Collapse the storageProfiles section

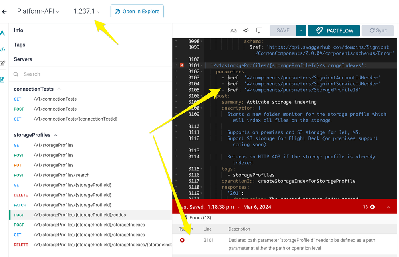tap(56, 135)
